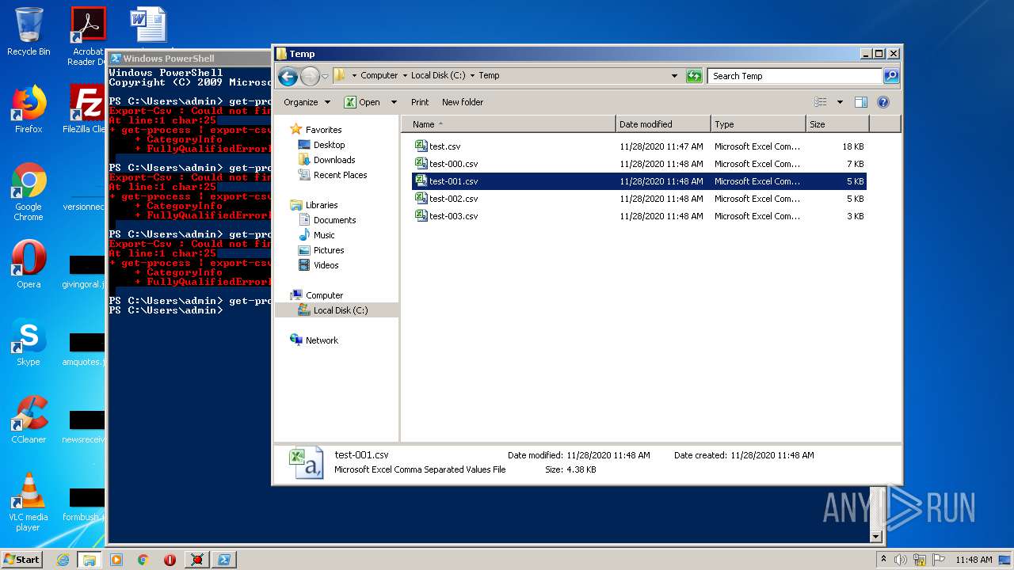Open the Start menu
The image size is (1014, 570).
[22, 559]
